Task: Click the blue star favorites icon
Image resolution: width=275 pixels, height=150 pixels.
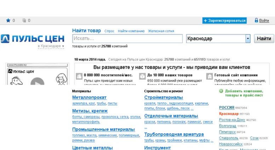Action: (8, 20)
